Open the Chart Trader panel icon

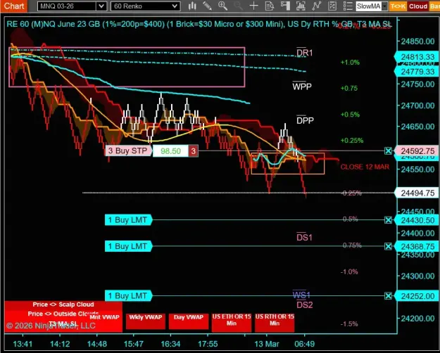(x=285, y=6)
